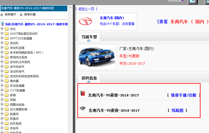Click the 厂家:东南汽车(国内) text
The width and height of the screenshot is (209, 133).
(x=136, y=49)
